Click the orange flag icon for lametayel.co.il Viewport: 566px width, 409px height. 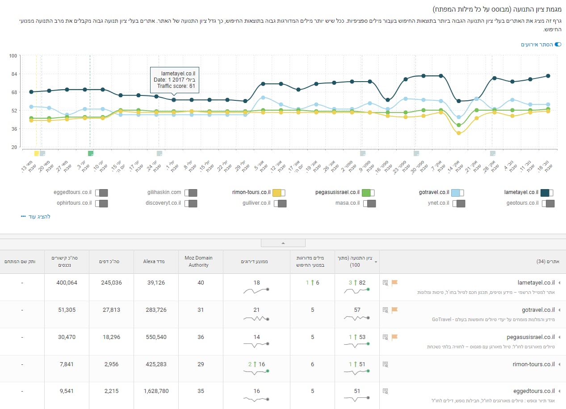pyautogui.click(x=394, y=282)
